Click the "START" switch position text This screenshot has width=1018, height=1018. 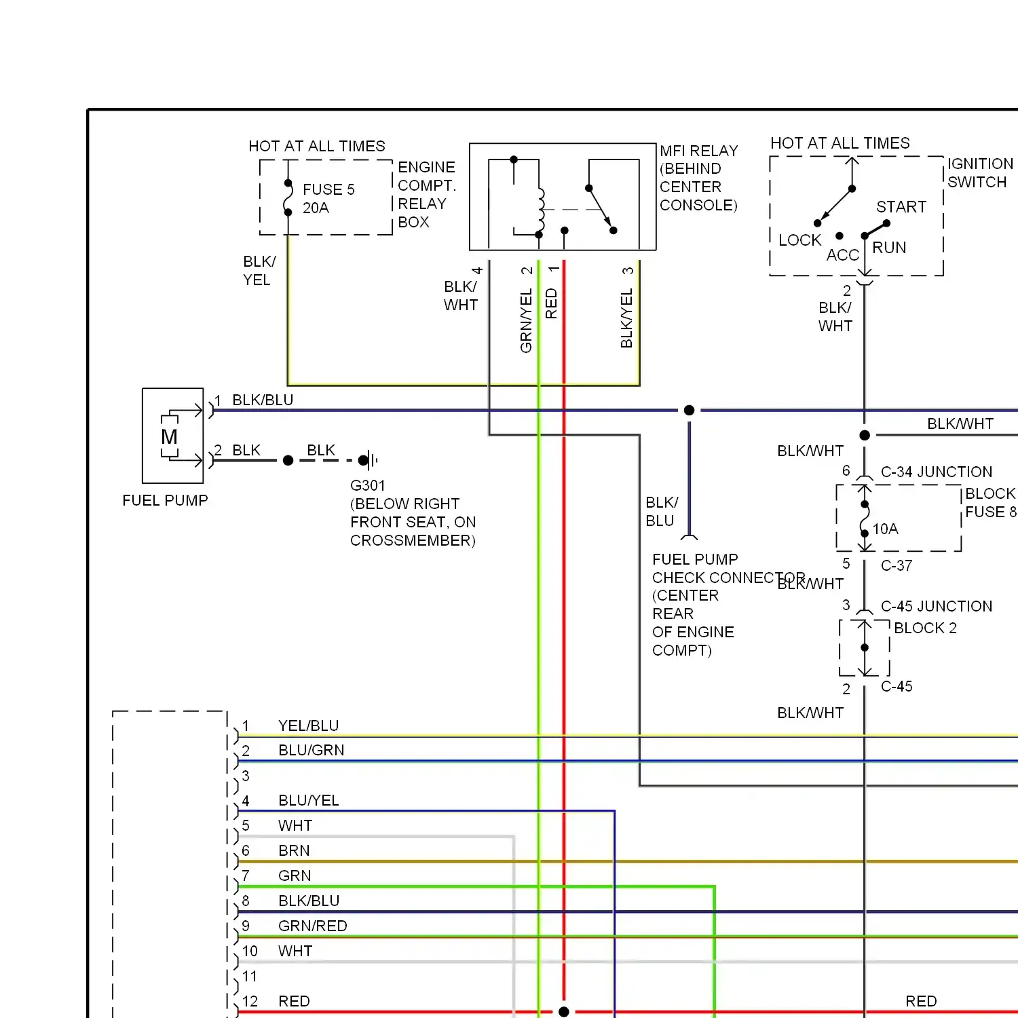pos(901,207)
